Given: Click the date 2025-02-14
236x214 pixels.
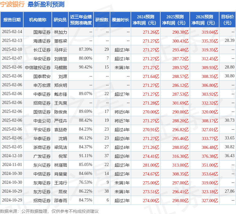Looking at the screenshot, I should [12, 32].
